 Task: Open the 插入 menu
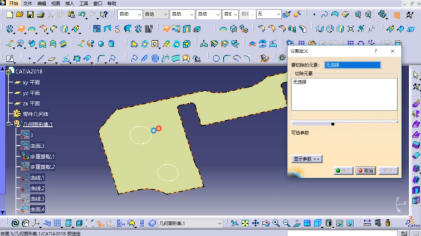coord(70,3)
